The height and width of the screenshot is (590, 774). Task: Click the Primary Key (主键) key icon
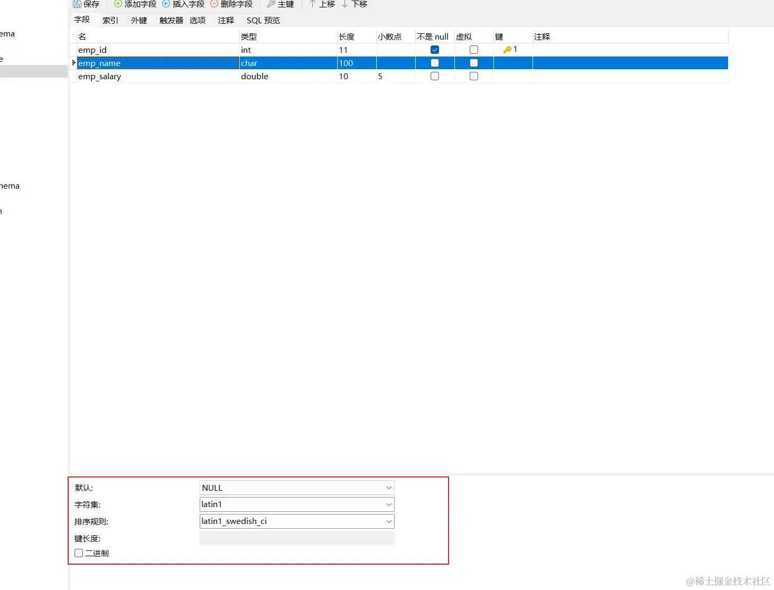(x=272, y=4)
